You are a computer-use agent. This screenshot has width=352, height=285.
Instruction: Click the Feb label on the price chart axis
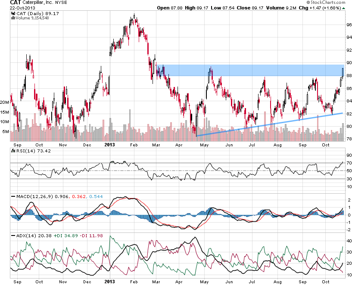tap(134, 145)
